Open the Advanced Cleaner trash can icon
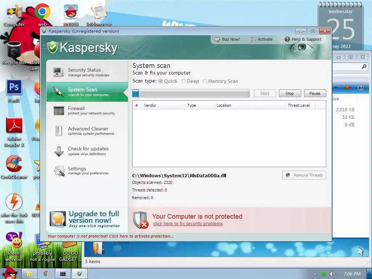This screenshot has width=372, height=279. point(58,131)
